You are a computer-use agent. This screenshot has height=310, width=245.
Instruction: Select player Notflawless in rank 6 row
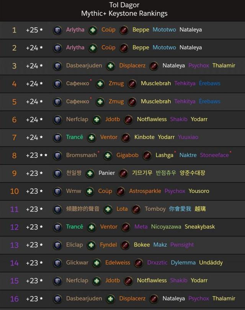pos(152,119)
